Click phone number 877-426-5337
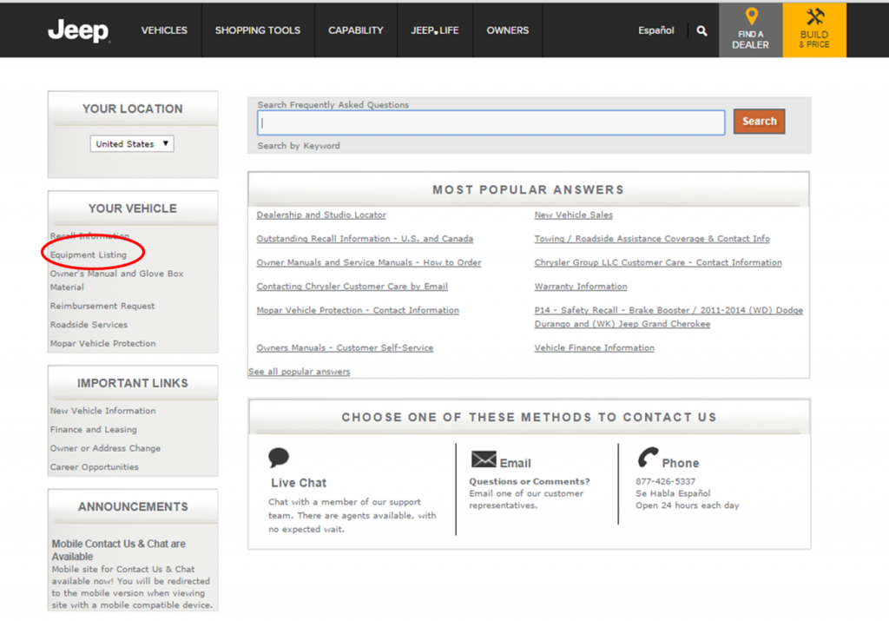Screen dimensions: 889x621 [x=665, y=481]
